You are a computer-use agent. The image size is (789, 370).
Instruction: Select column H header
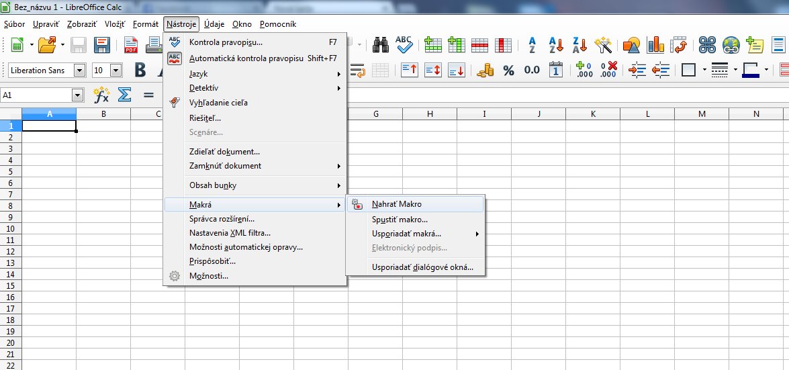[x=430, y=114]
